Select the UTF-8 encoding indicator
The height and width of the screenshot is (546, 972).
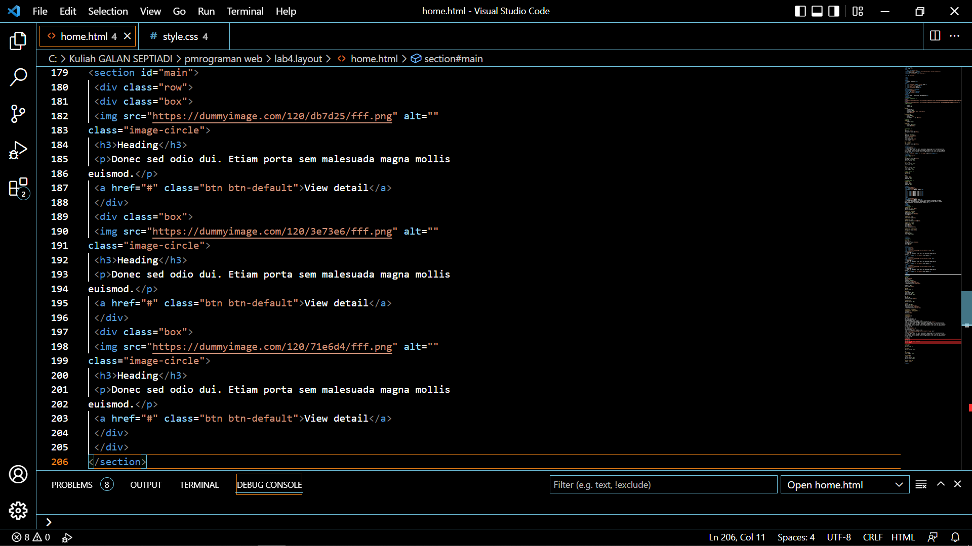(839, 537)
